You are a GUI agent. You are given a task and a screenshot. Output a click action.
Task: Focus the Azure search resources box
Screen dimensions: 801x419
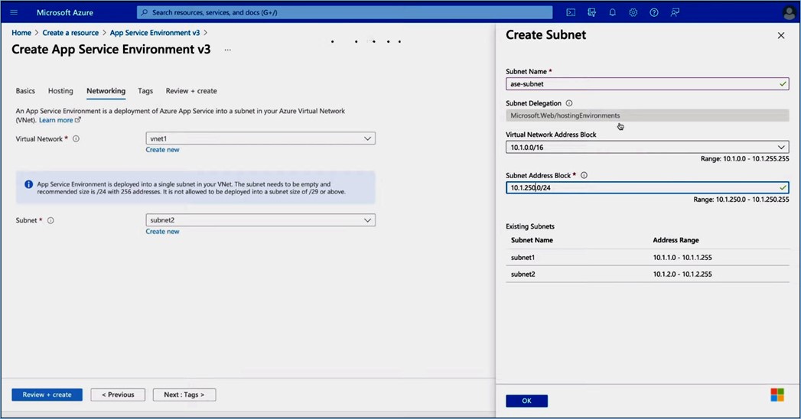click(344, 12)
